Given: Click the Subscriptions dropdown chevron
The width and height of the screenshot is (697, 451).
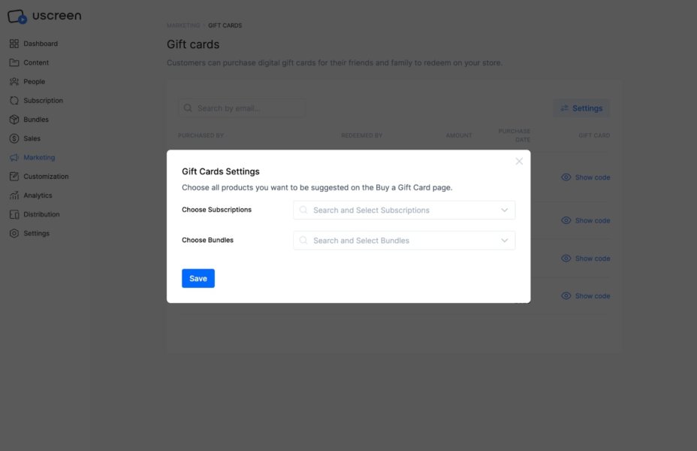Looking at the screenshot, I should 505,210.
